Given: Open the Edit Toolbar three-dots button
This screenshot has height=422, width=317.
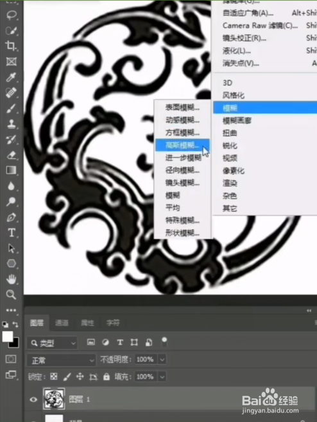Looking at the screenshot, I should pos(11,310).
